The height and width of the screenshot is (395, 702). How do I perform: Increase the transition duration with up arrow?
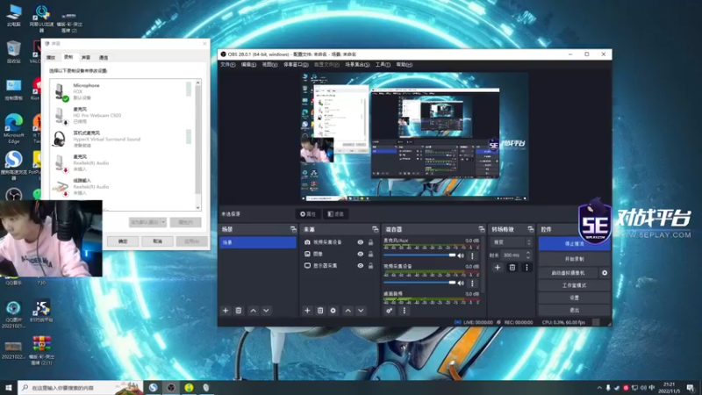click(x=528, y=253)
